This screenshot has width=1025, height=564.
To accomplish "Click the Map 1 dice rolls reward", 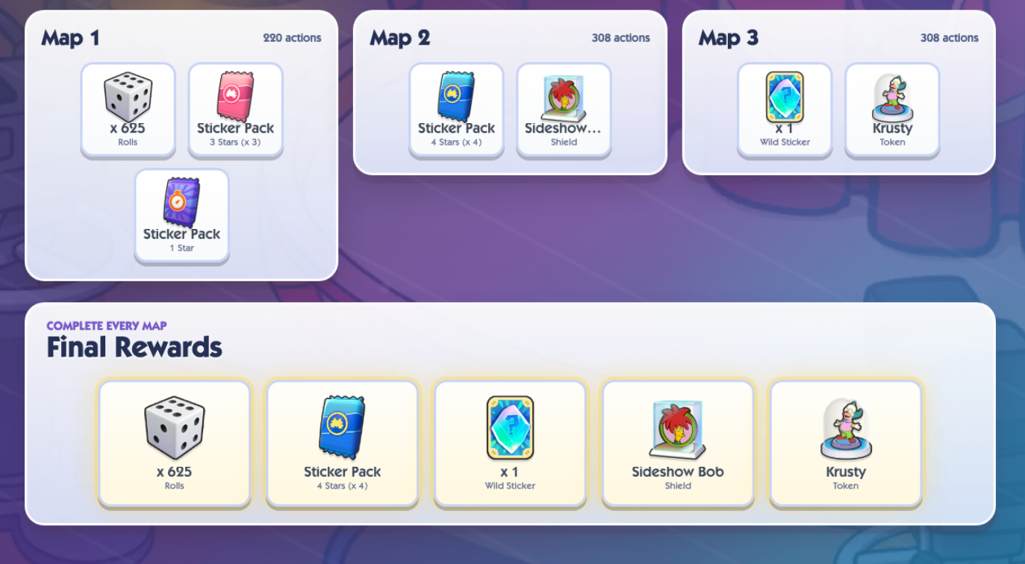I will coord(128,110).
